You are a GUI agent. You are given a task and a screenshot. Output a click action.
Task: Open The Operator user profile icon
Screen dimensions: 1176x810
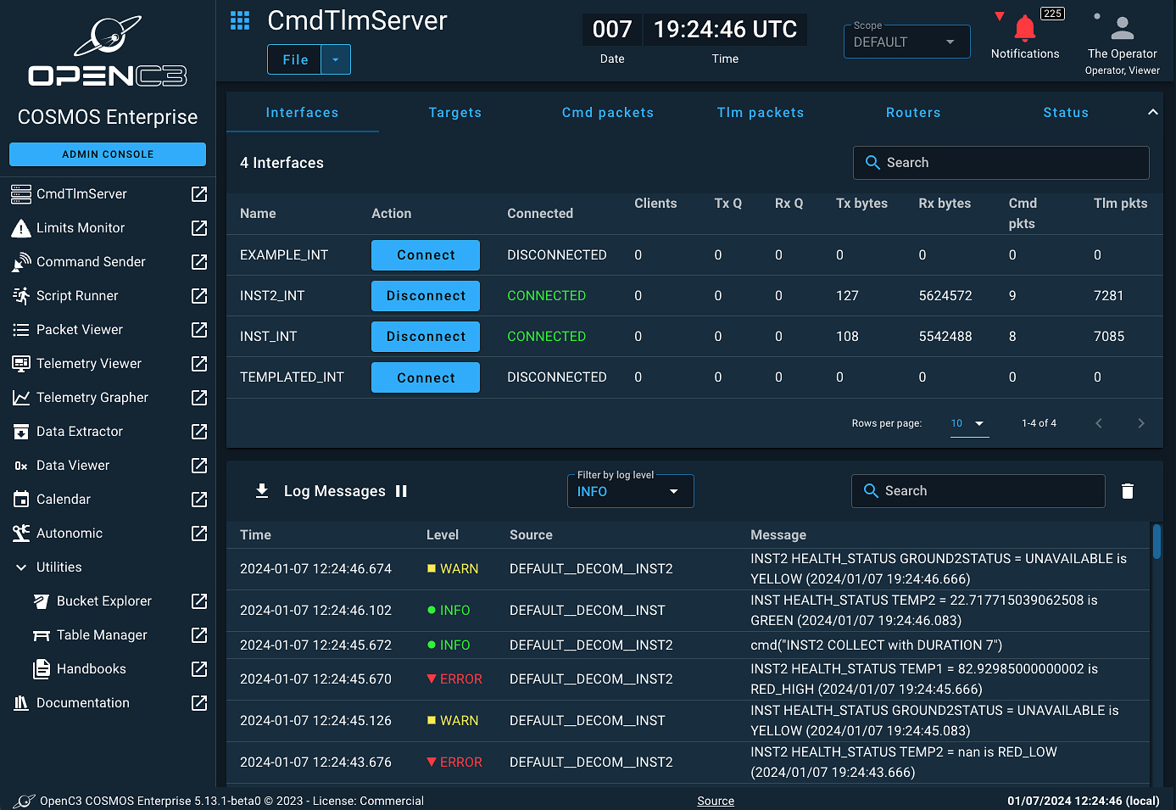point(1123,28)
